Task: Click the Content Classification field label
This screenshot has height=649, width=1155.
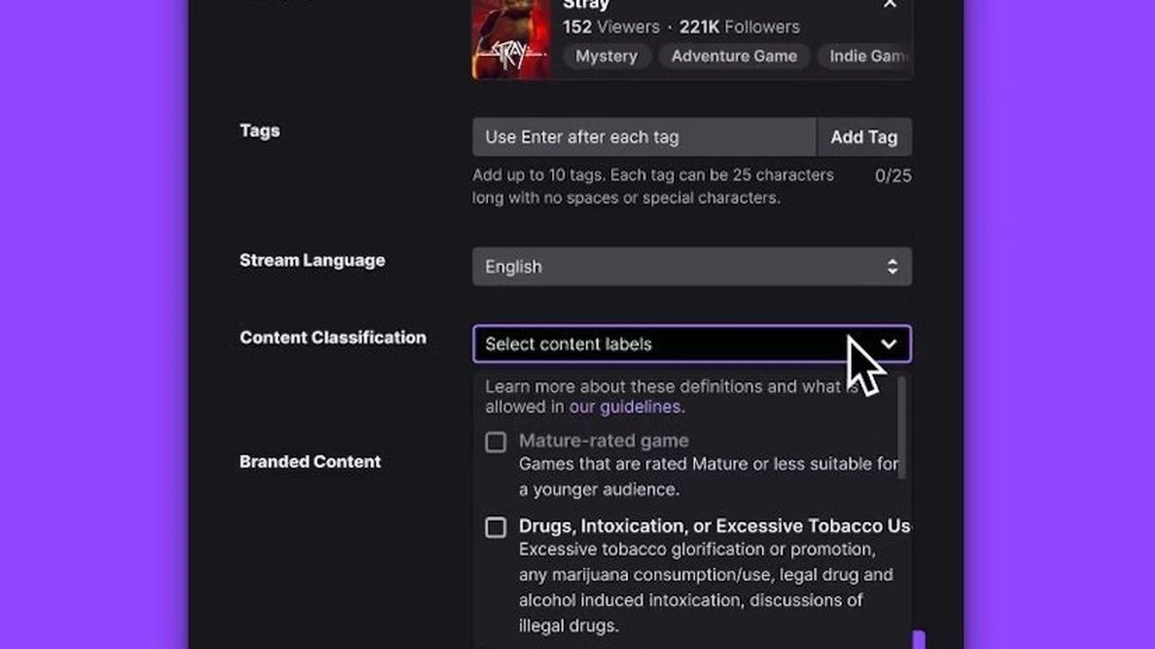Action: tap(332, 337)
